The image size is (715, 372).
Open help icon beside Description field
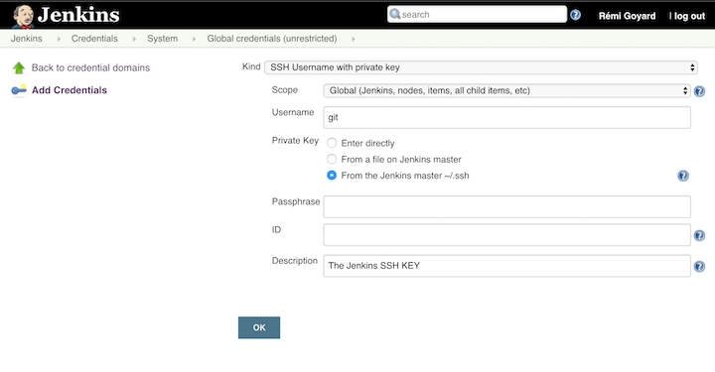coord(699,267)
